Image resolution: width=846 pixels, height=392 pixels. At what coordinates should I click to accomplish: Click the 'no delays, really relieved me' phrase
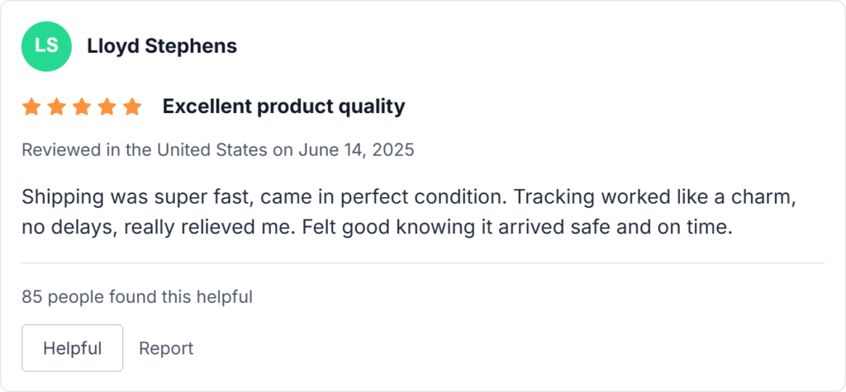coord(132,228)
